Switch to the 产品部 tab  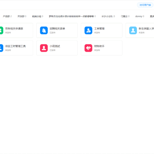[7, 16]
